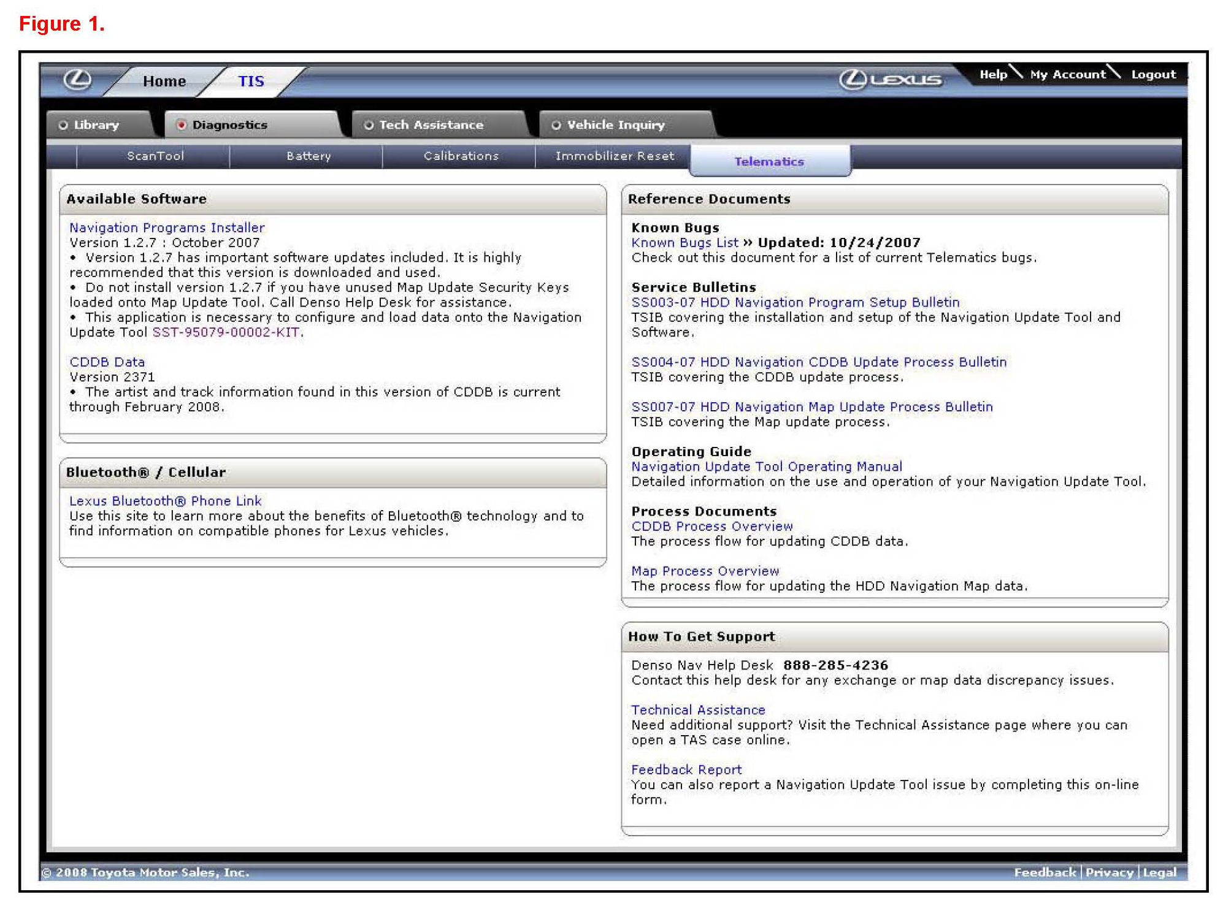The height and width of the screenshot is (908, 1223).
Task: Open Lexus Bluetooth Phone Link
Action: [165, 501]
